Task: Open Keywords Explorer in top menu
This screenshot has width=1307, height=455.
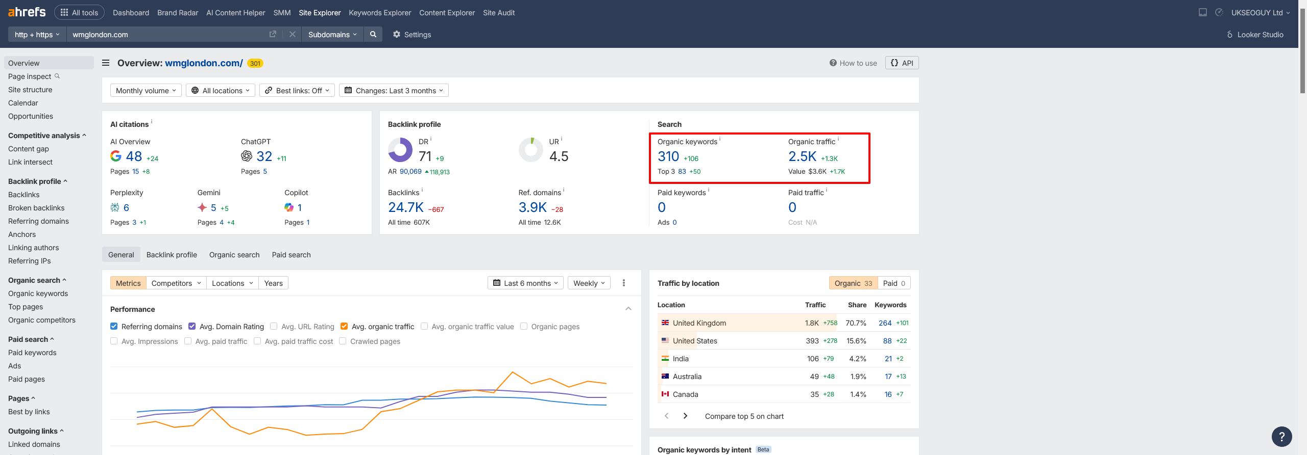Action: [379, 12]
